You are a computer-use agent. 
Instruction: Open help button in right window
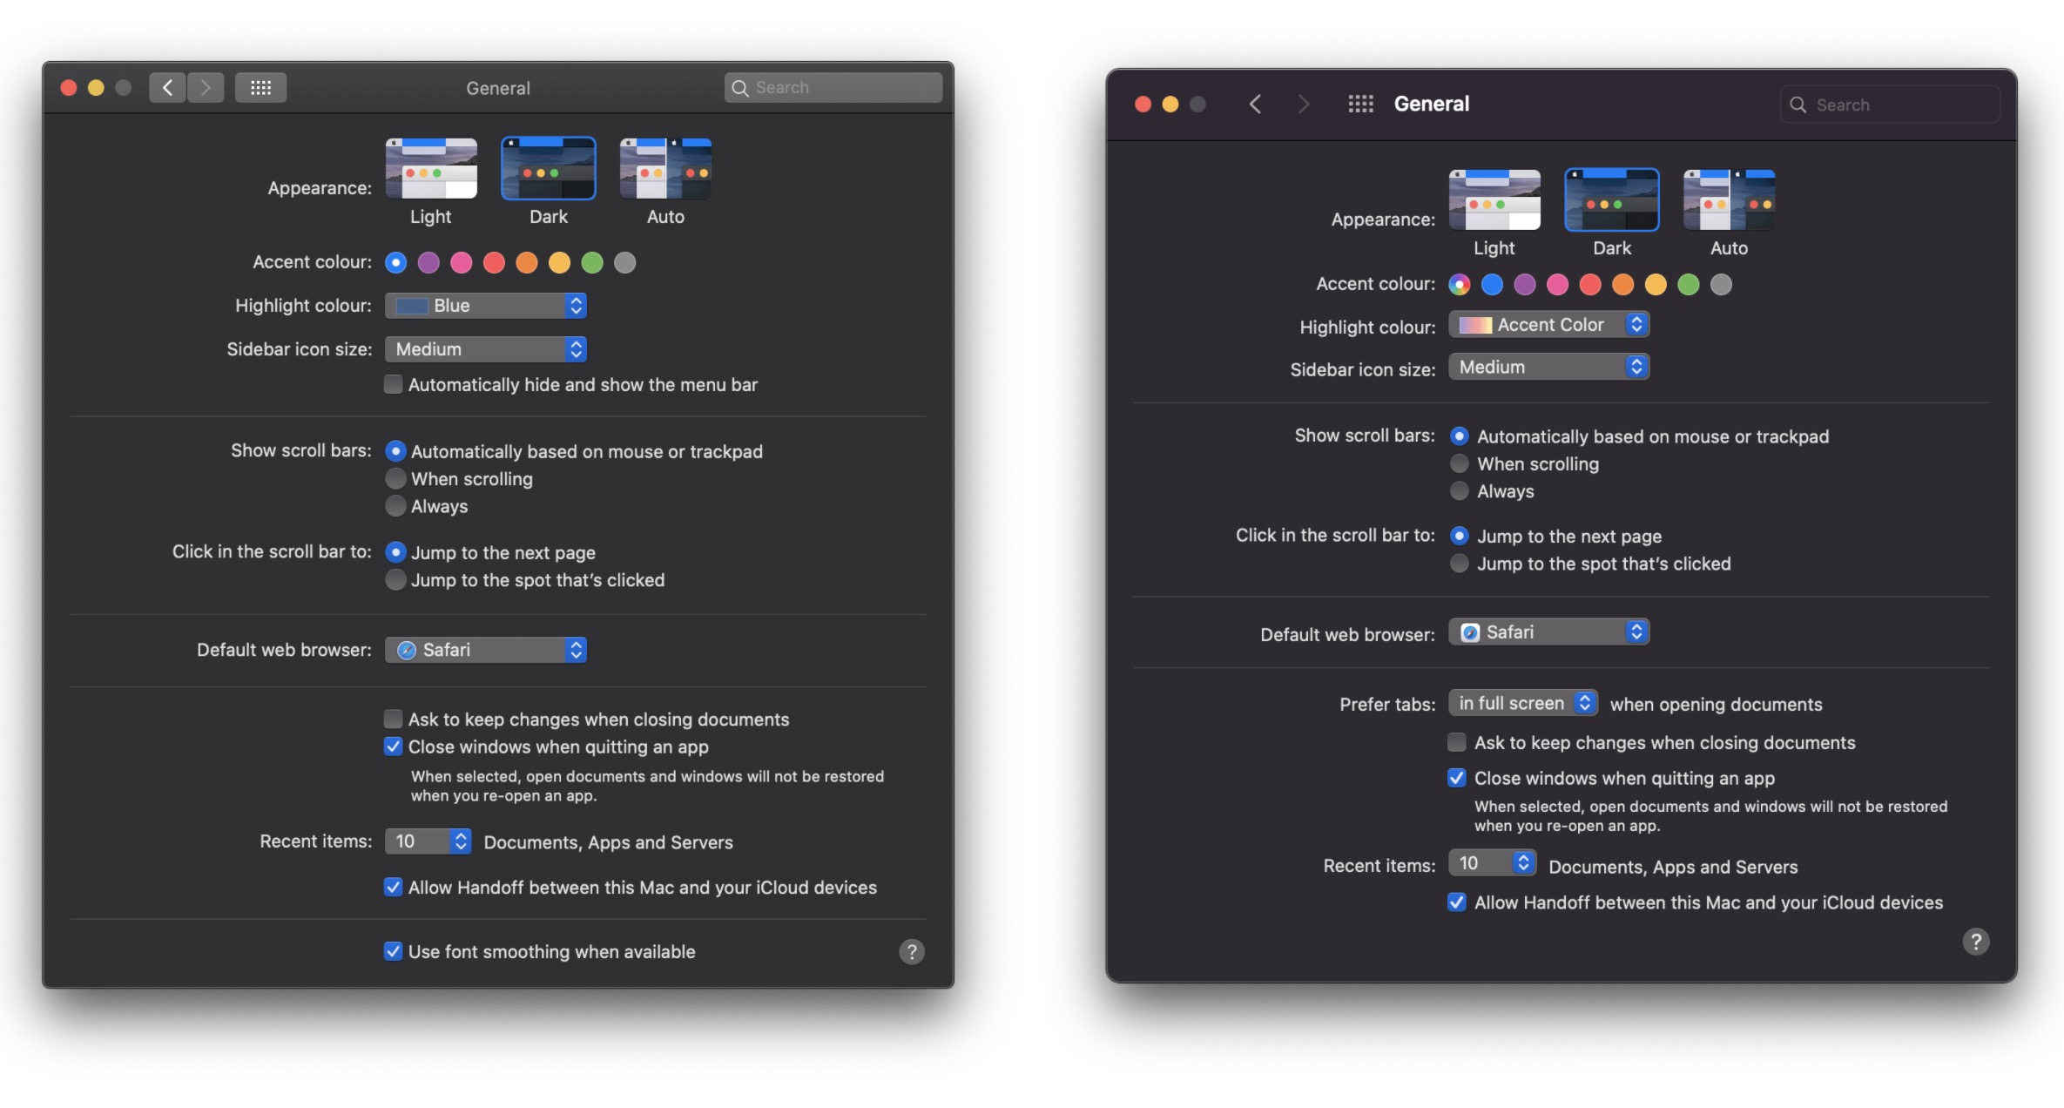(x=1975, y=942)
